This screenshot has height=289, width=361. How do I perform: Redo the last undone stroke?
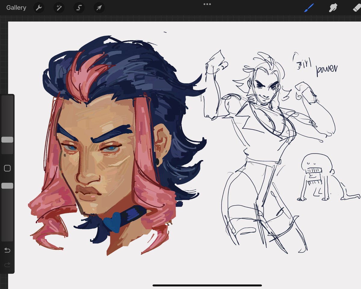click(7, 265)
